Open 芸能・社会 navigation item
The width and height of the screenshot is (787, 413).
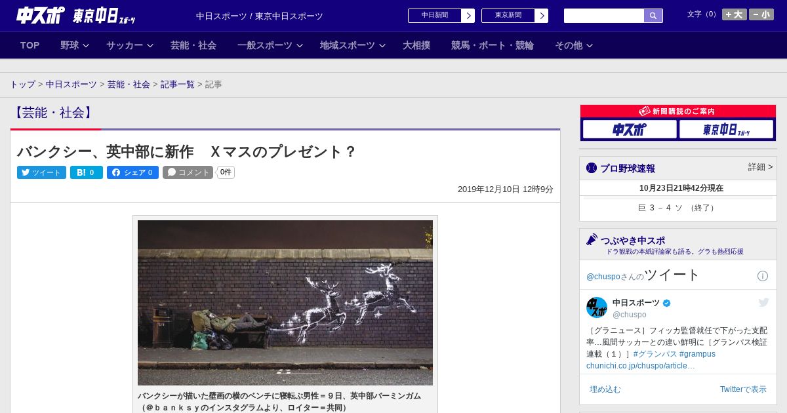coord(193,45)
